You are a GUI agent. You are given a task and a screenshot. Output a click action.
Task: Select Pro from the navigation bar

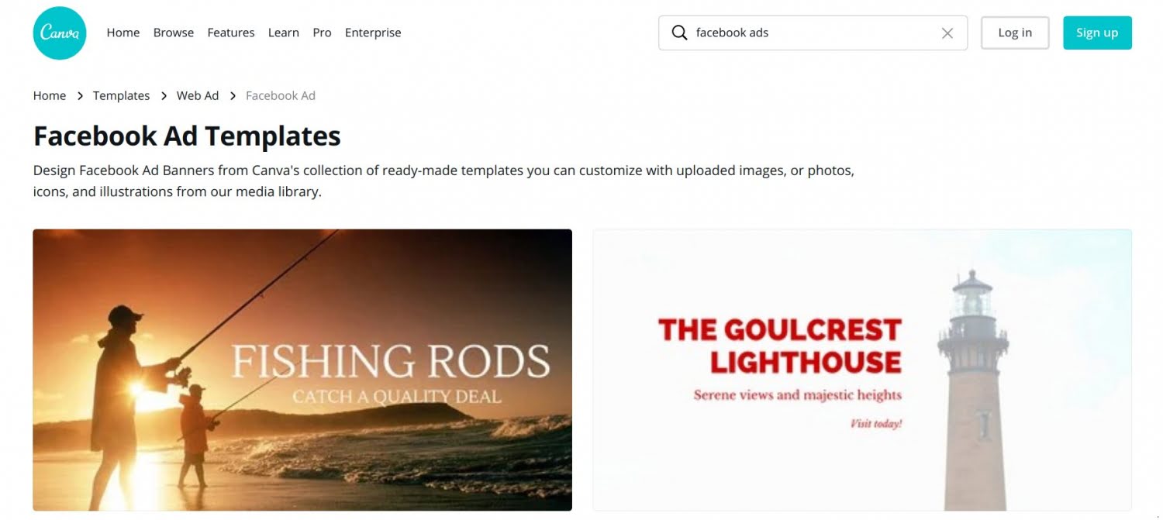pyautogui.click(x=321, y=33)
